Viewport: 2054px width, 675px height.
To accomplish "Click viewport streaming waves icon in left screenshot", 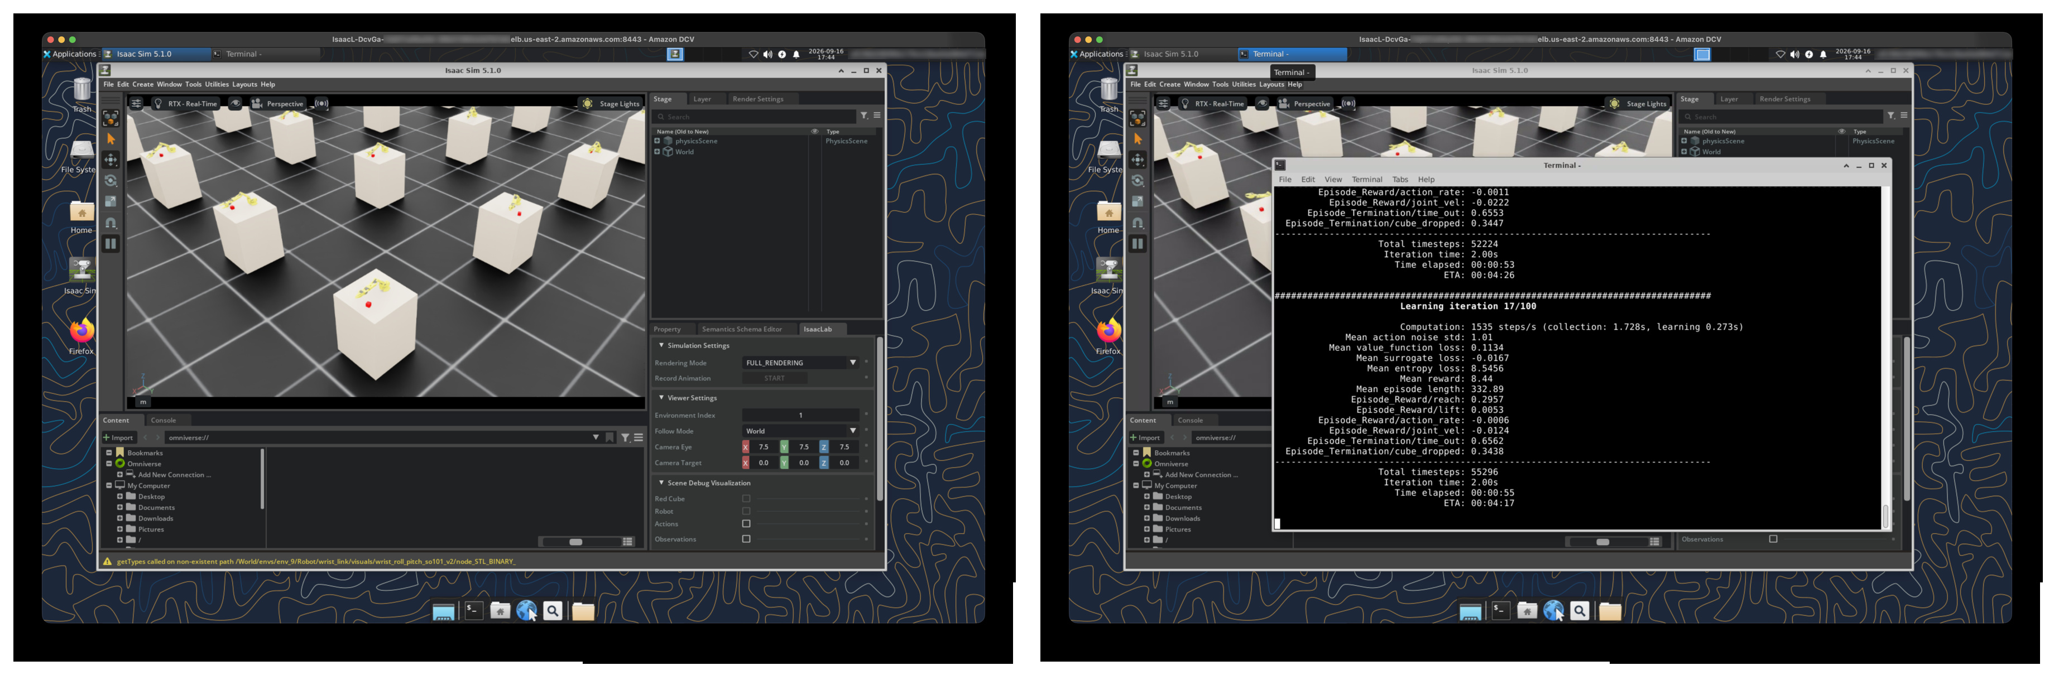I will (x=321, y=104).
